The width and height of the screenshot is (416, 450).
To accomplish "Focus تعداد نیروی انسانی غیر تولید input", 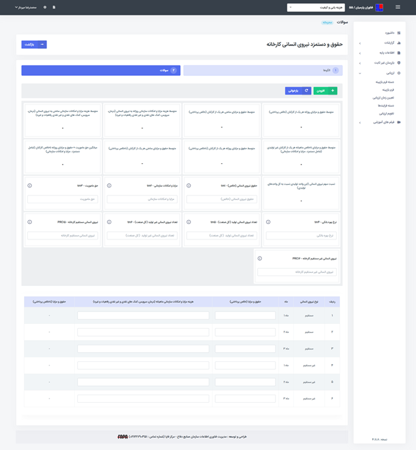I will click(142, 235).
